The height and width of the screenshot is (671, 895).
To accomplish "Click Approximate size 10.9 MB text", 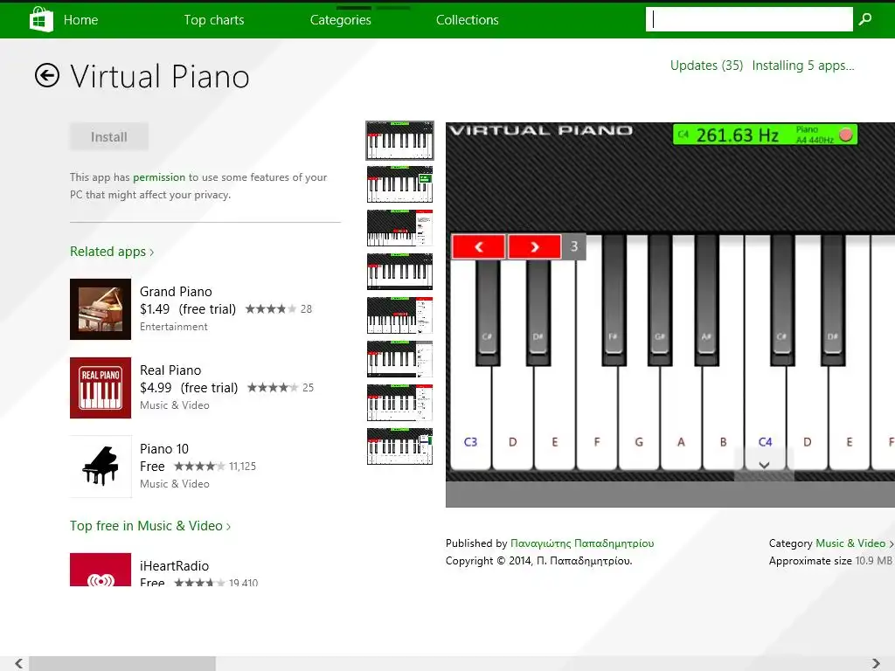I will point(830,561).
